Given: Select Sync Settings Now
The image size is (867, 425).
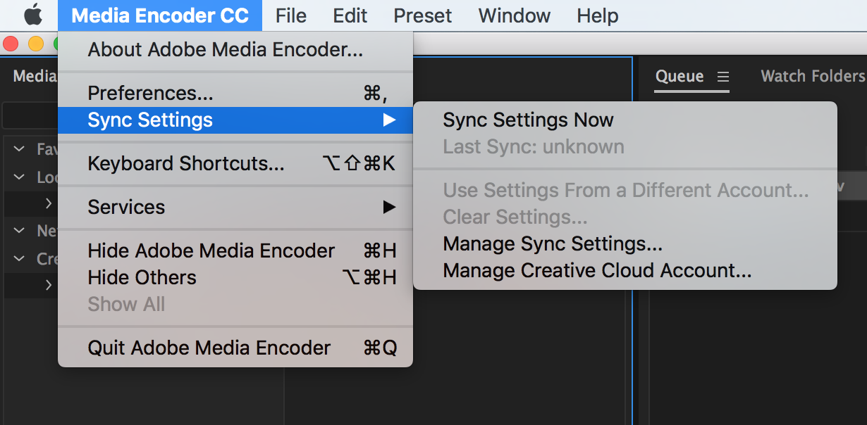Looking at the screenshot, I should pyautogui.click(x=528, y=120).
